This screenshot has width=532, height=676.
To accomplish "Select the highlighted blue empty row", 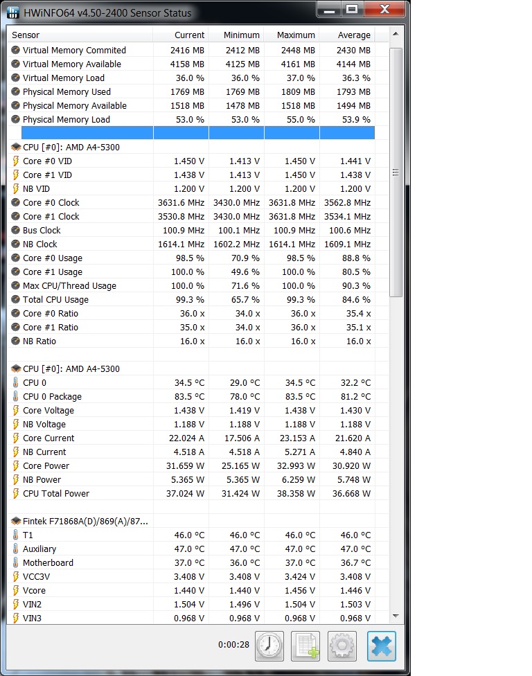I will (x=198, y=133).
